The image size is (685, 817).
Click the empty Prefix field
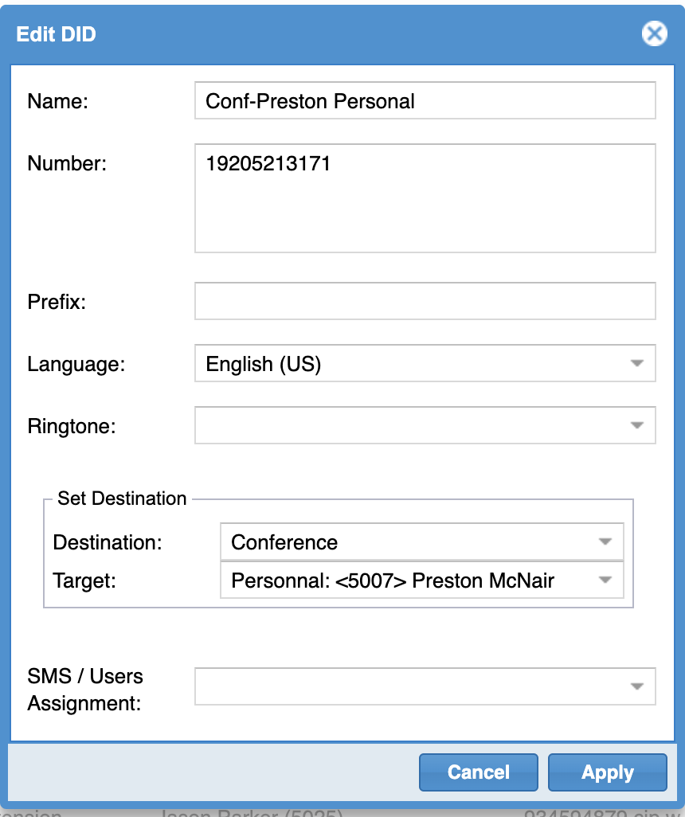click(x=425, y=301)
